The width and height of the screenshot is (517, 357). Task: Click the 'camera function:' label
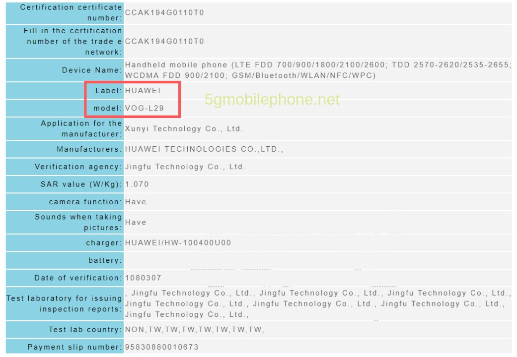coord(85,201)
